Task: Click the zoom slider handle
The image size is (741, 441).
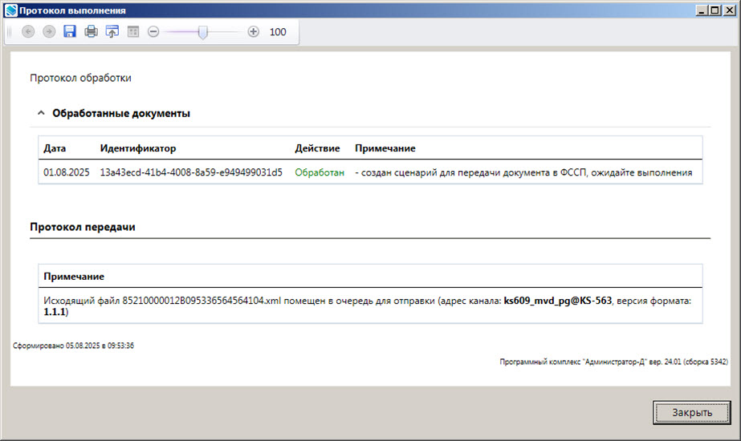Action: 203,32
